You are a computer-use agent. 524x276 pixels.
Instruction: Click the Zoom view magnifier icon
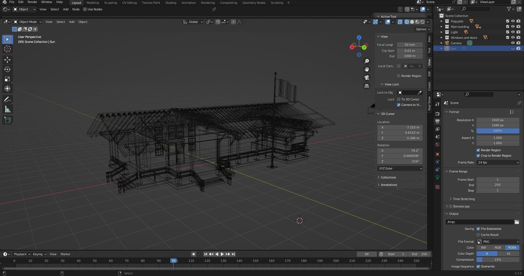[367, 61]
